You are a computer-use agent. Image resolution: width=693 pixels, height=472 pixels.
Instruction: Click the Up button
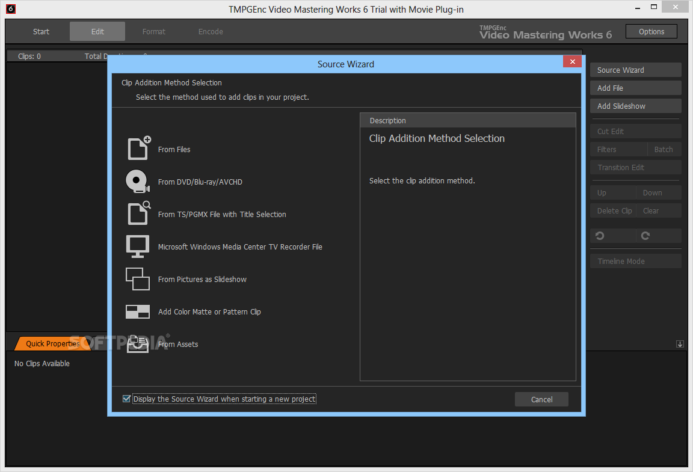coord(613,192)
